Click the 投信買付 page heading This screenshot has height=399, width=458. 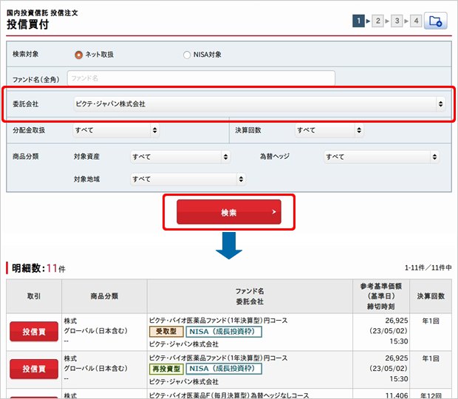[28, 24]
